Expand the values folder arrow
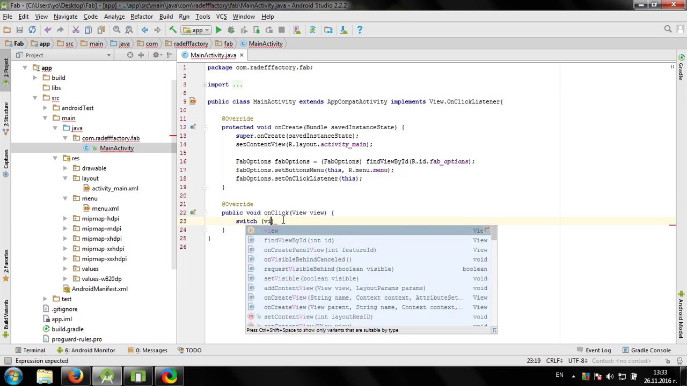This screenshot has width=687, height=386. point(65,269)
